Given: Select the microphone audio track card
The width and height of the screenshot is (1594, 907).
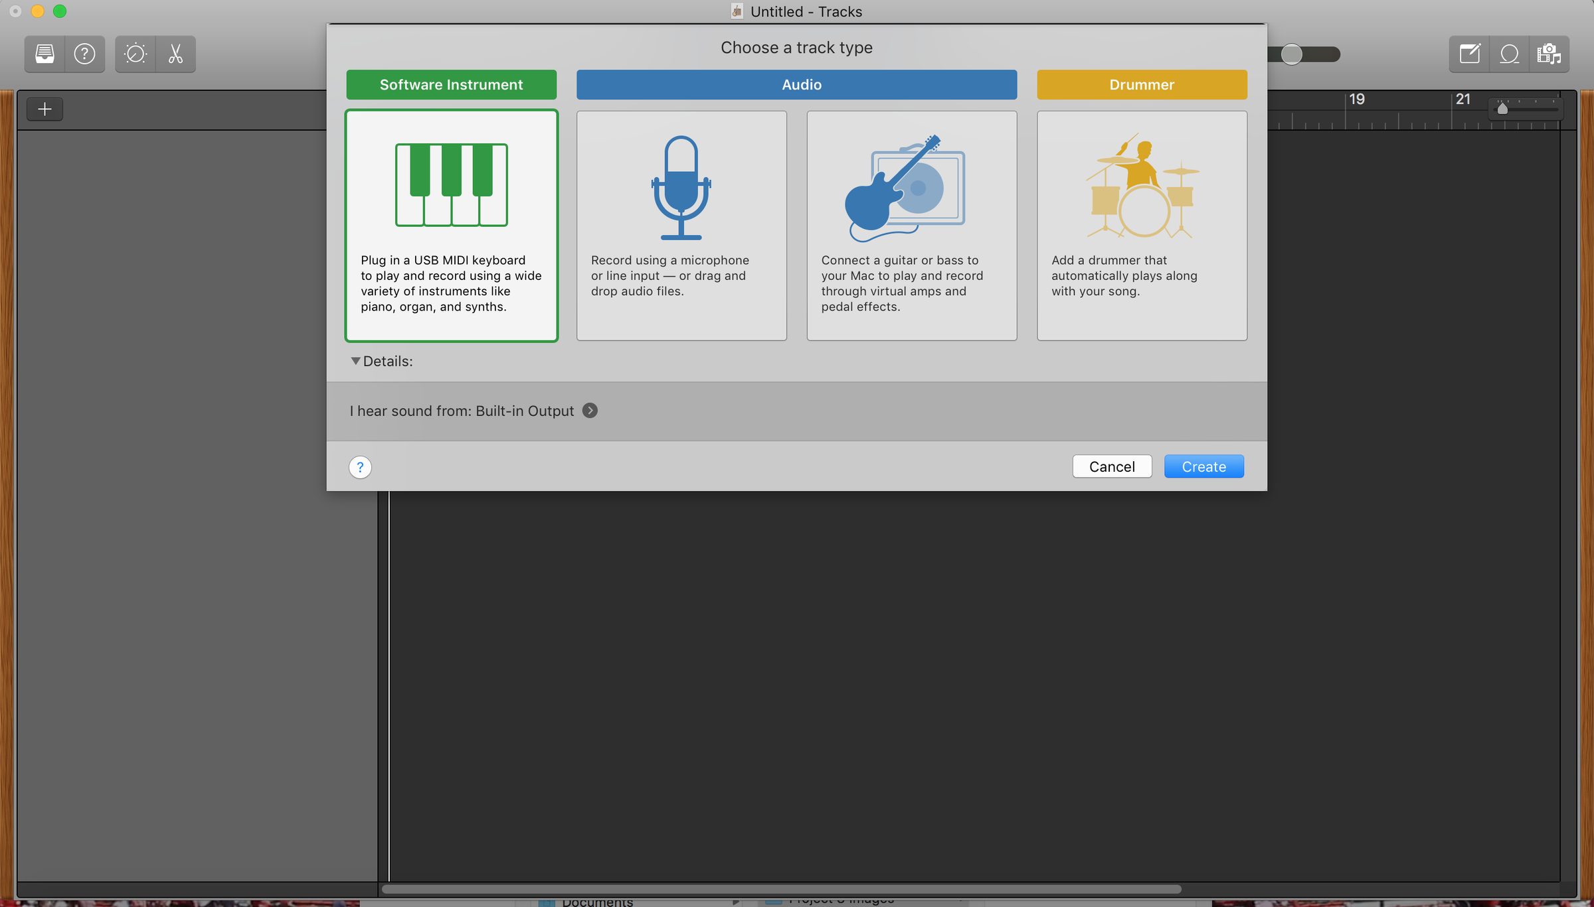Looking at the screenshot, I should pyautogui.click(x=681, y=226).
